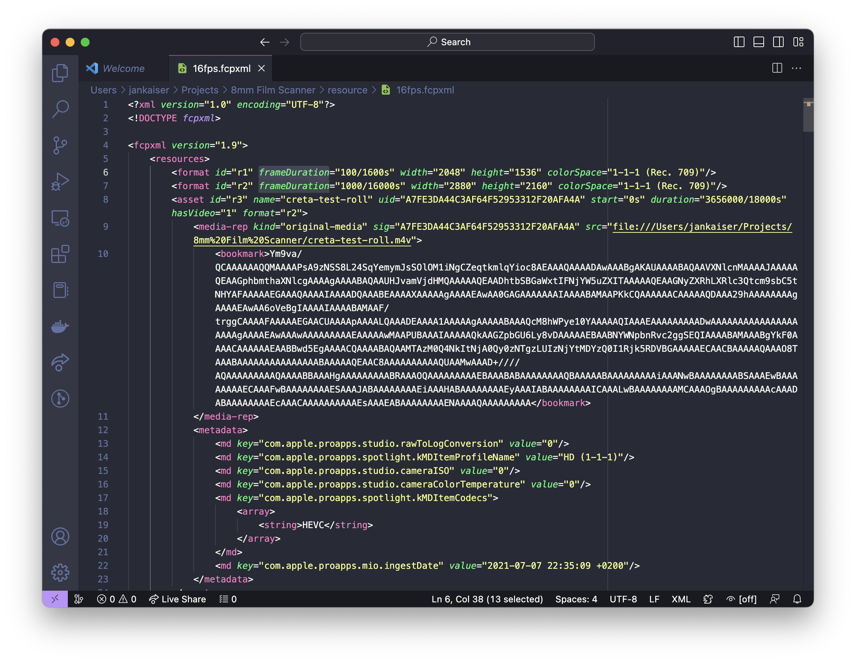Click the ingestDate value on line 22
Viewport: 856px width, 663px height.
click(x=558, y=566)
